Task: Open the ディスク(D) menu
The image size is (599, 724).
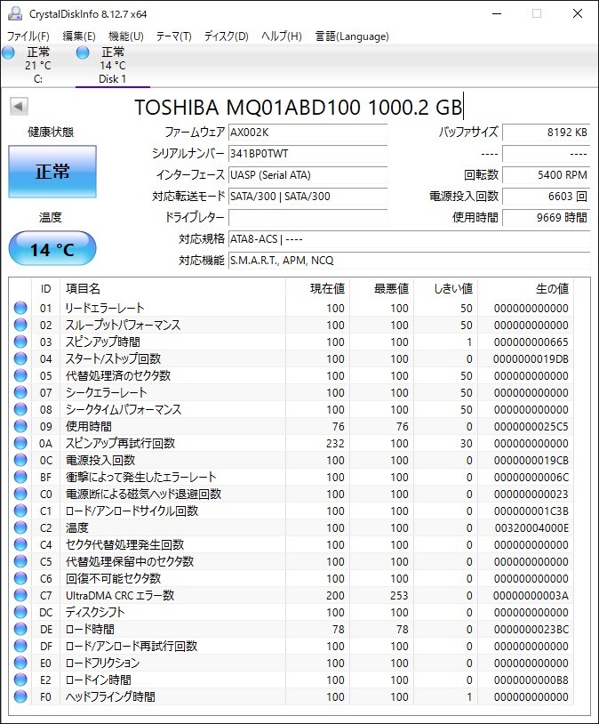Action: 226,36
